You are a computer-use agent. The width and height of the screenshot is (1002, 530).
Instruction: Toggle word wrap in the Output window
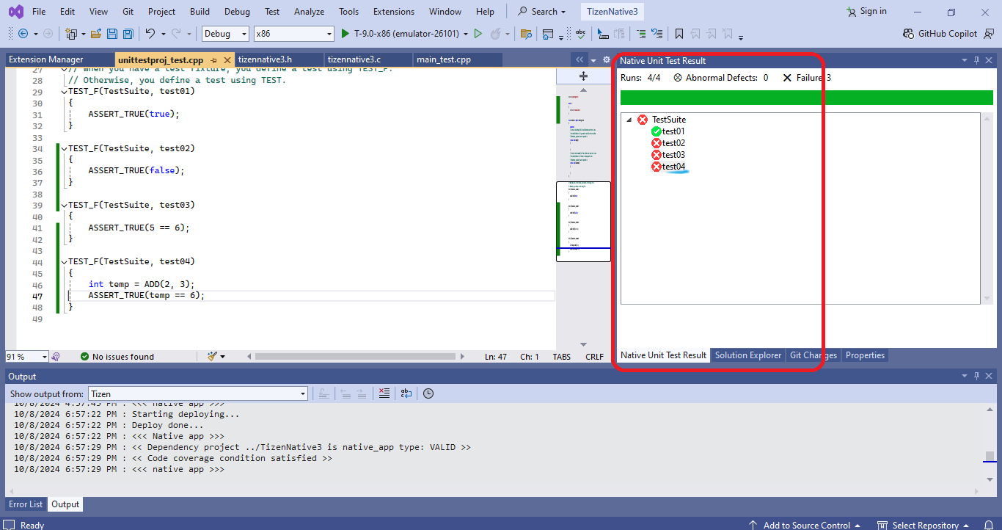(x=406, y=393)
